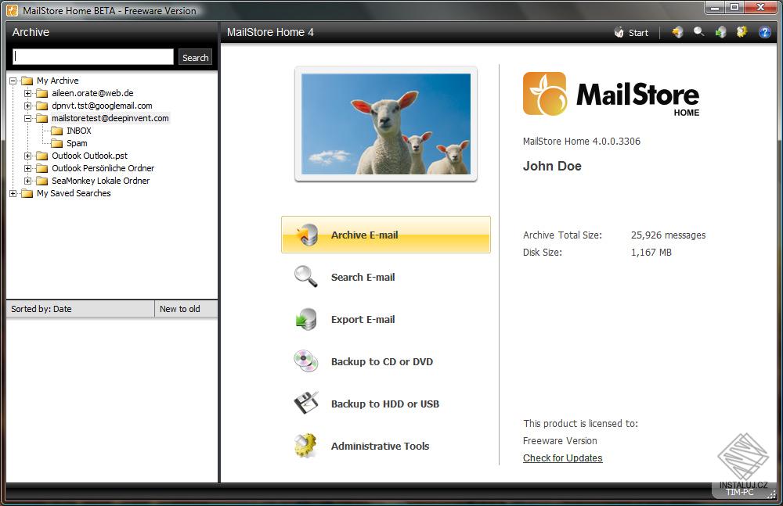Open the Check for Updates link
The image size is (783, 506).
[562, 458]
